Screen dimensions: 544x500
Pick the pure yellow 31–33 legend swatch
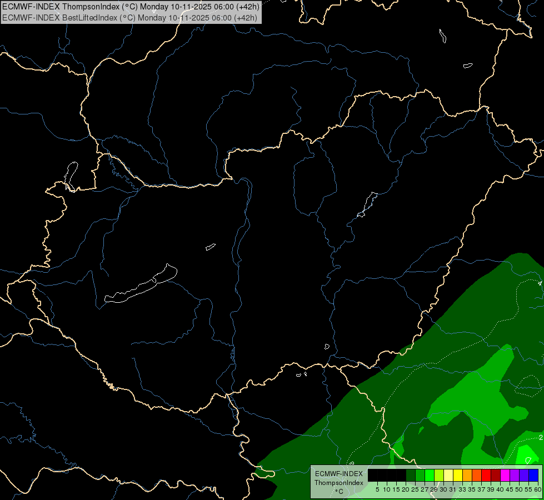click(x=458, y=475)
